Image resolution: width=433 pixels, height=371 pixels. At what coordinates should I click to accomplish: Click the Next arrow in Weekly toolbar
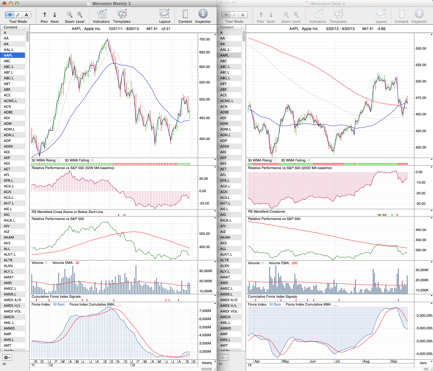click(55, 15)
